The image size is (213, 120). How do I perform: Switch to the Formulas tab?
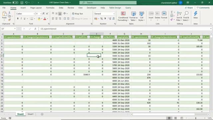point(50,8)
